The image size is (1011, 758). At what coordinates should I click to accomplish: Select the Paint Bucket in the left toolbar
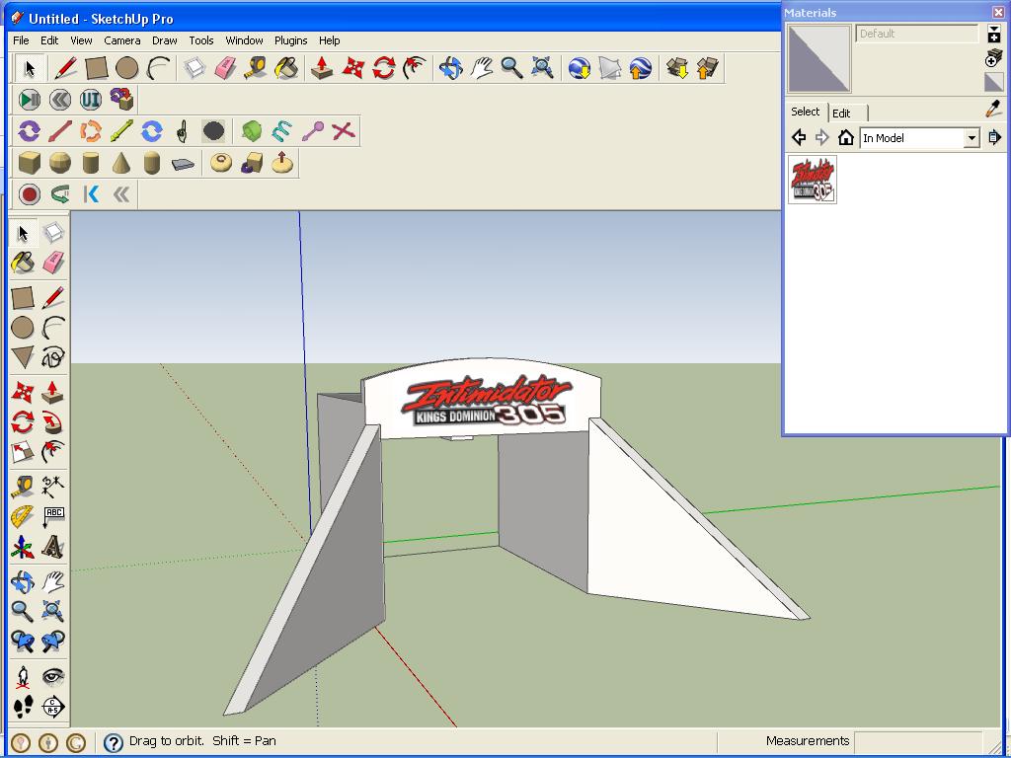[23, 263]
